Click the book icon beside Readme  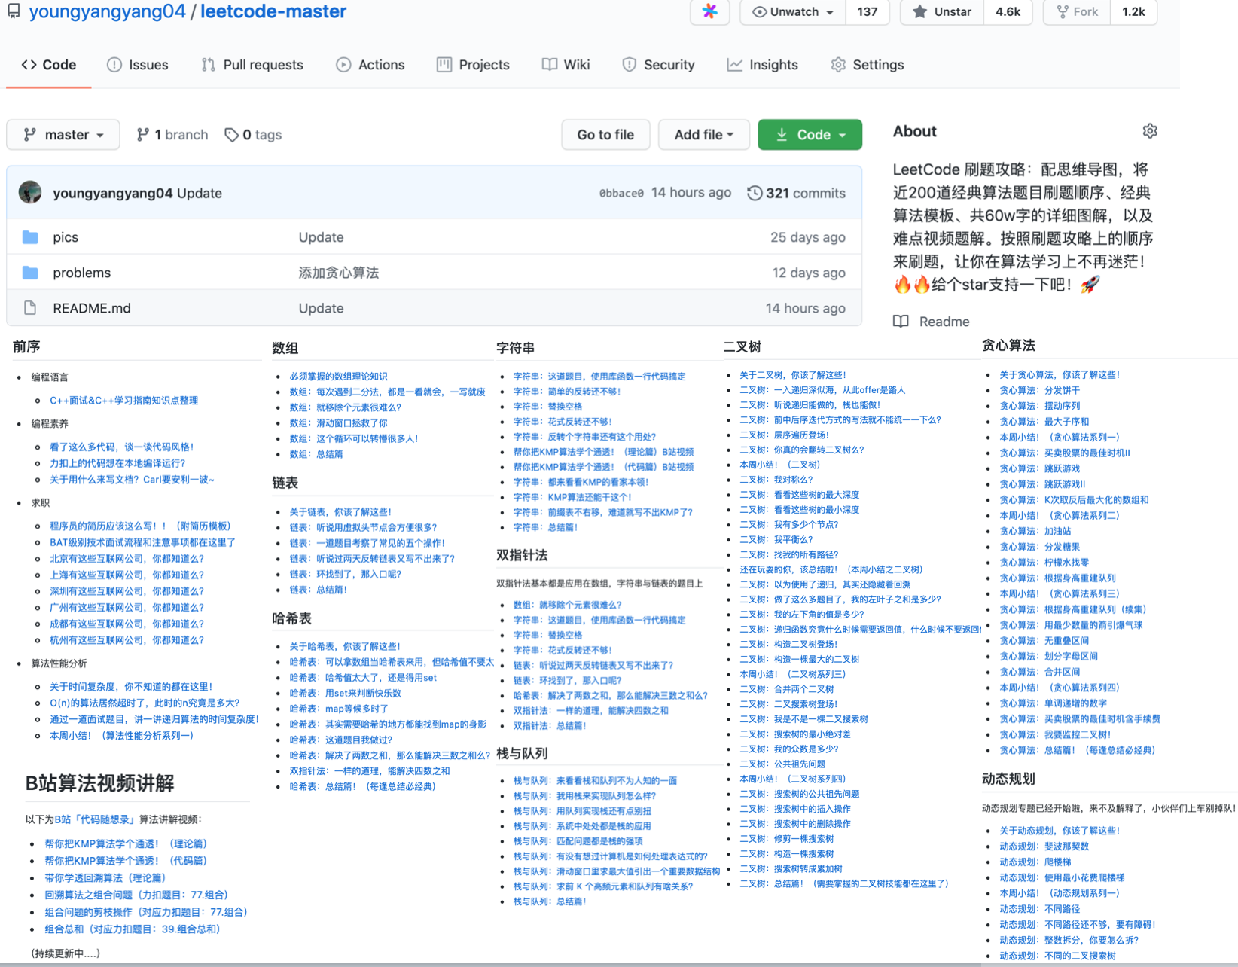coord(901,322)
